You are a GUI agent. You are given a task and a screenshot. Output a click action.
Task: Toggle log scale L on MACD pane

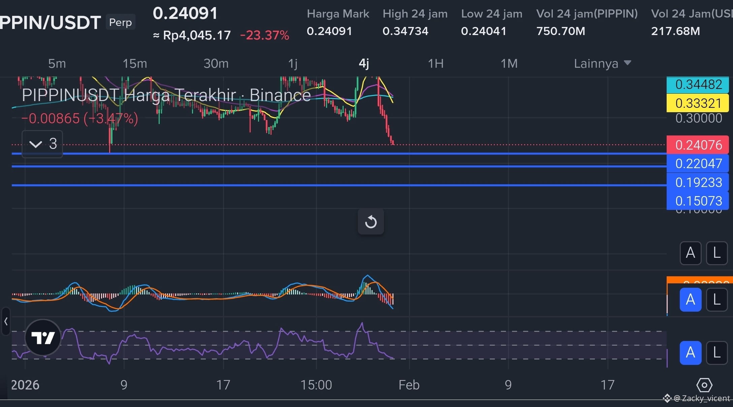click(x=716, y=299)
